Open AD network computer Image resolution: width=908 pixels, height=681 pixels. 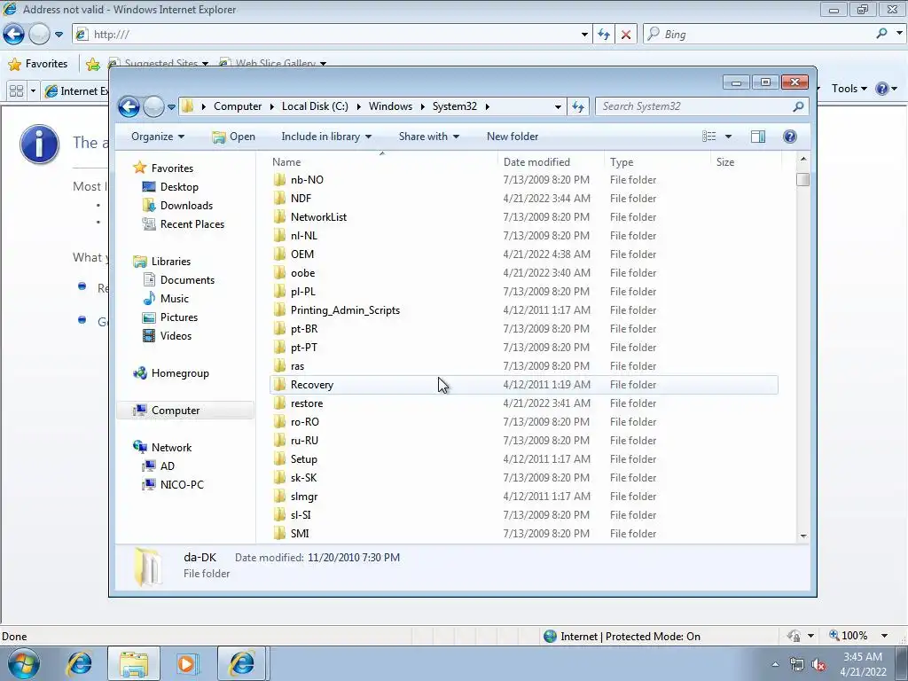click(x=167, y=466)
